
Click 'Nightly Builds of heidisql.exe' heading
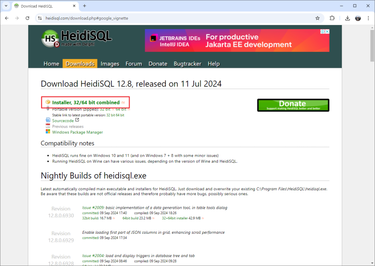click(x=93, y=176)
